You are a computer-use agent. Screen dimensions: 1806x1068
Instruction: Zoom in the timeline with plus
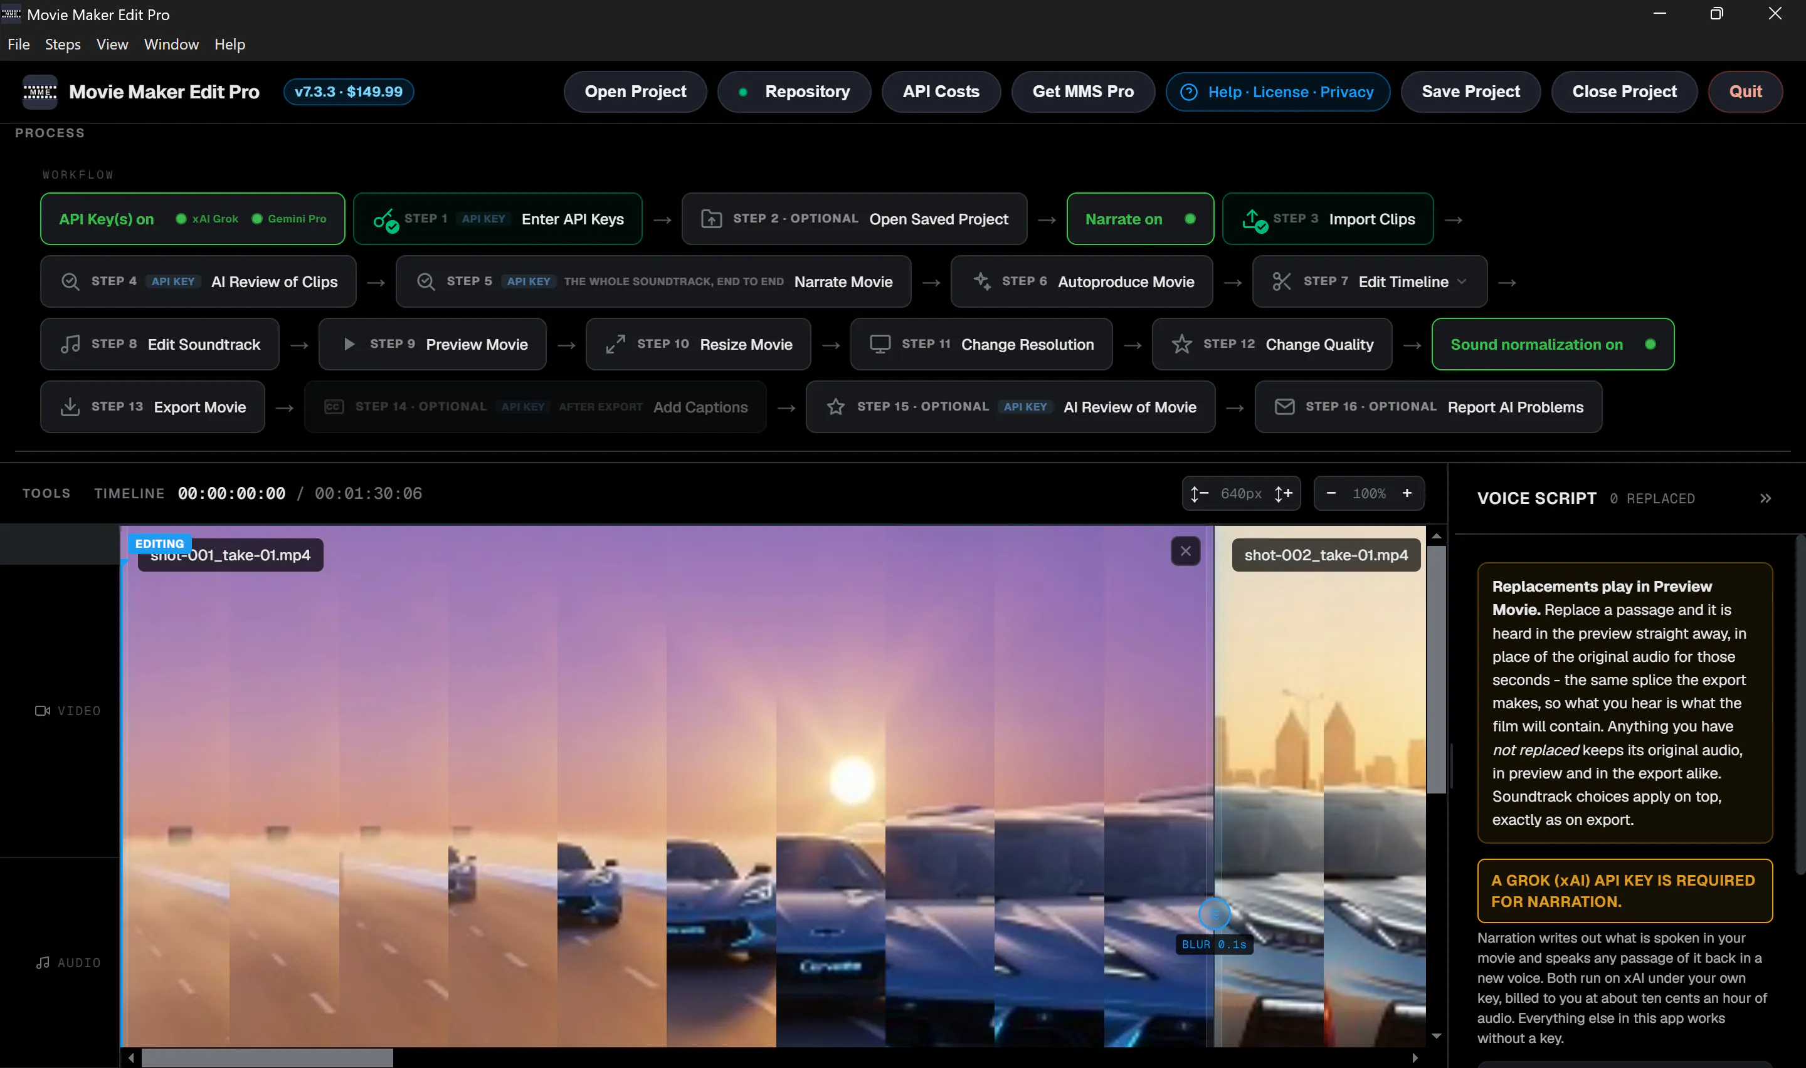[x=1407, y=493]
